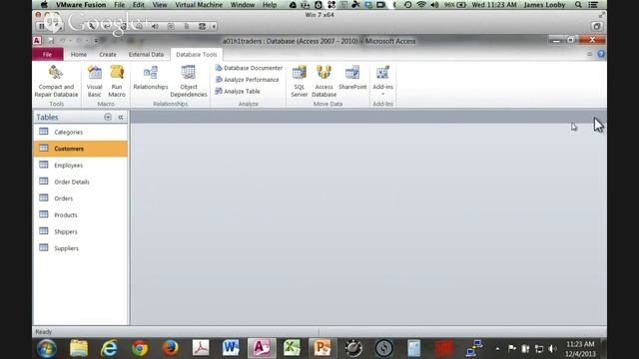Click the Access taskbar button

(x=262, y=348)
